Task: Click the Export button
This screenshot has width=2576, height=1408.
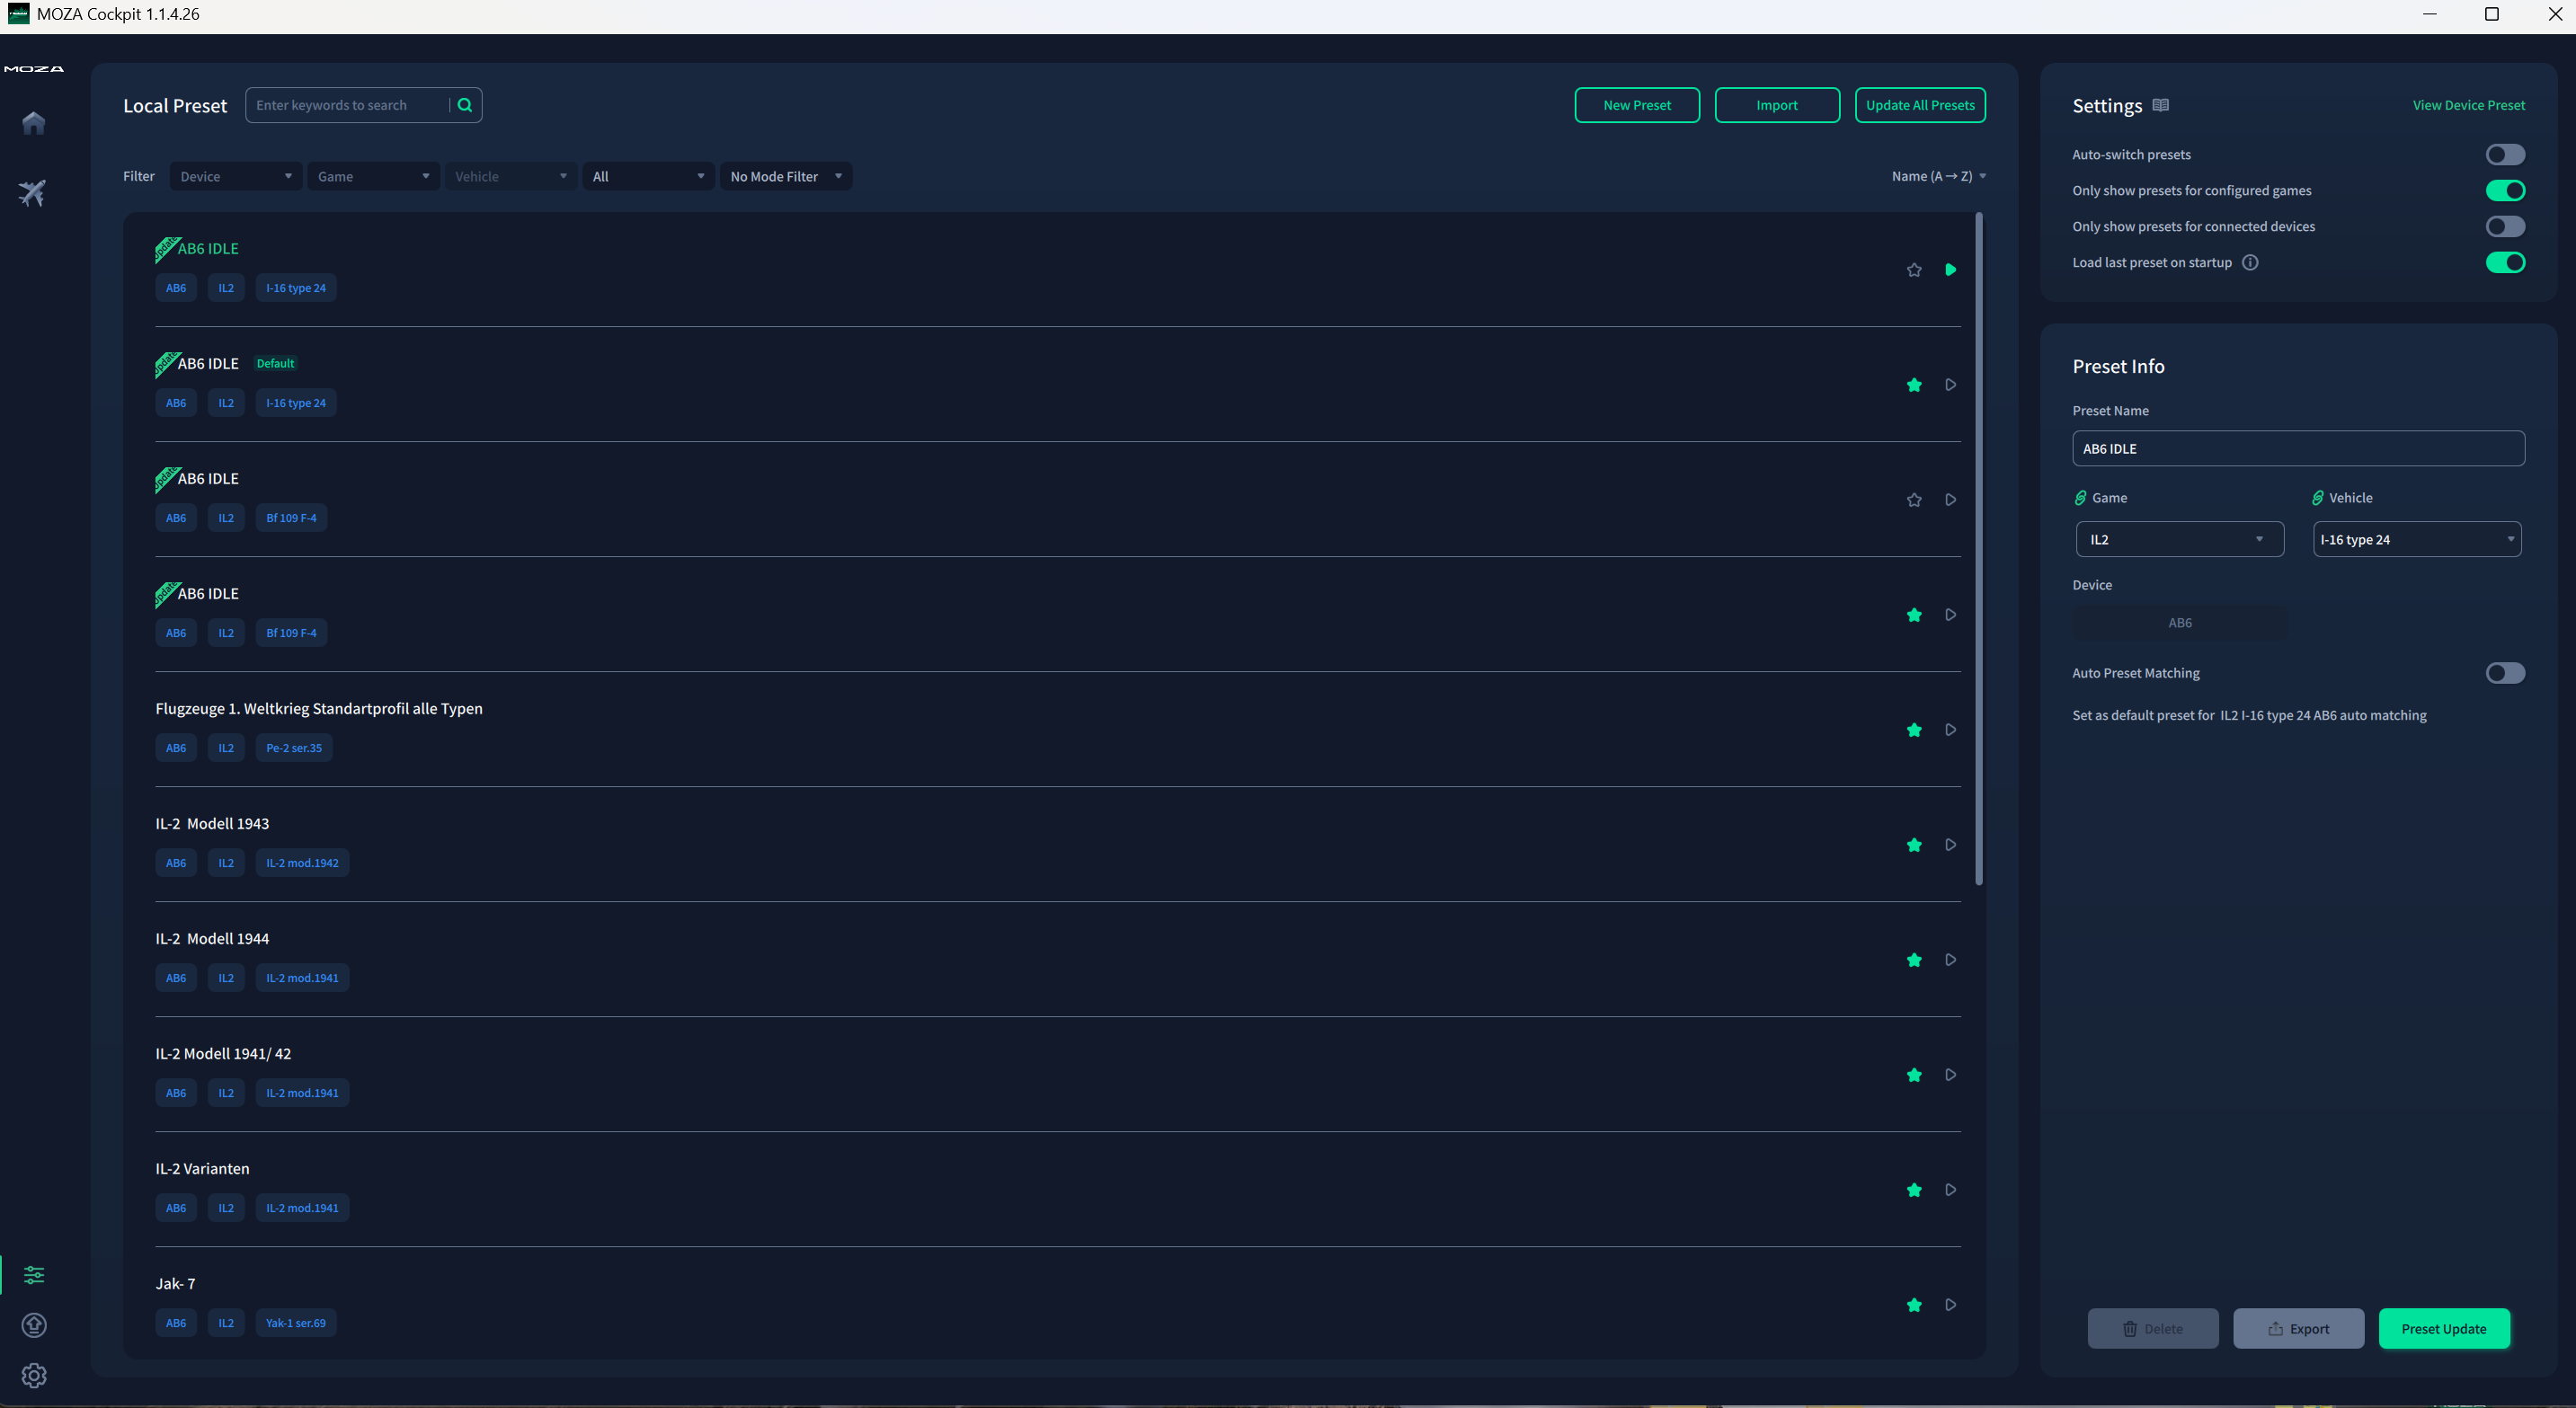Action: (2298, 1329)
